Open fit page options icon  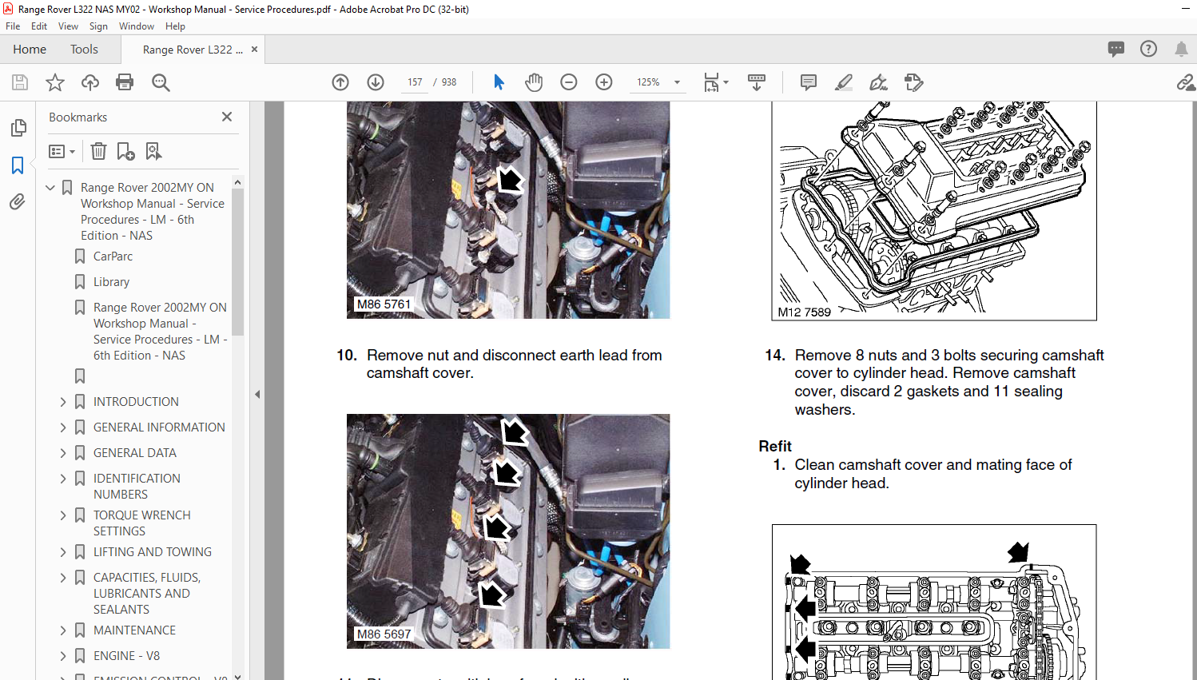pos(716,82)
